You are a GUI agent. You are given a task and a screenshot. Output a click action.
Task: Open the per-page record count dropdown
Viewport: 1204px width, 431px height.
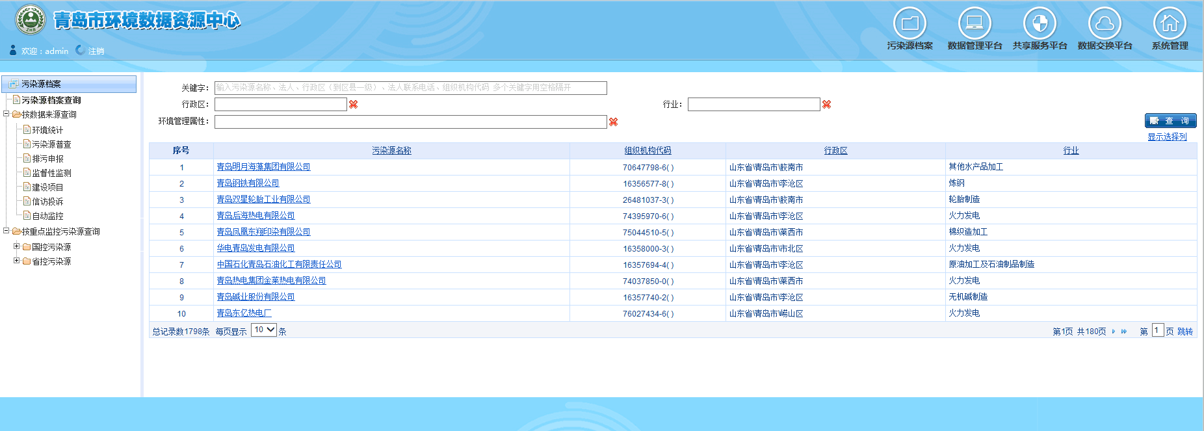coord(264,330)
